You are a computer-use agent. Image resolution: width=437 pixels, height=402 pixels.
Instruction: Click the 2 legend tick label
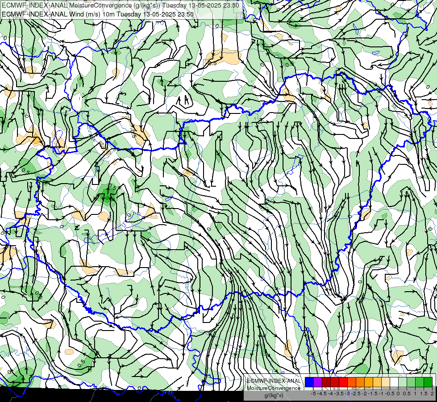pyautogui.click(x=432, y=394)
